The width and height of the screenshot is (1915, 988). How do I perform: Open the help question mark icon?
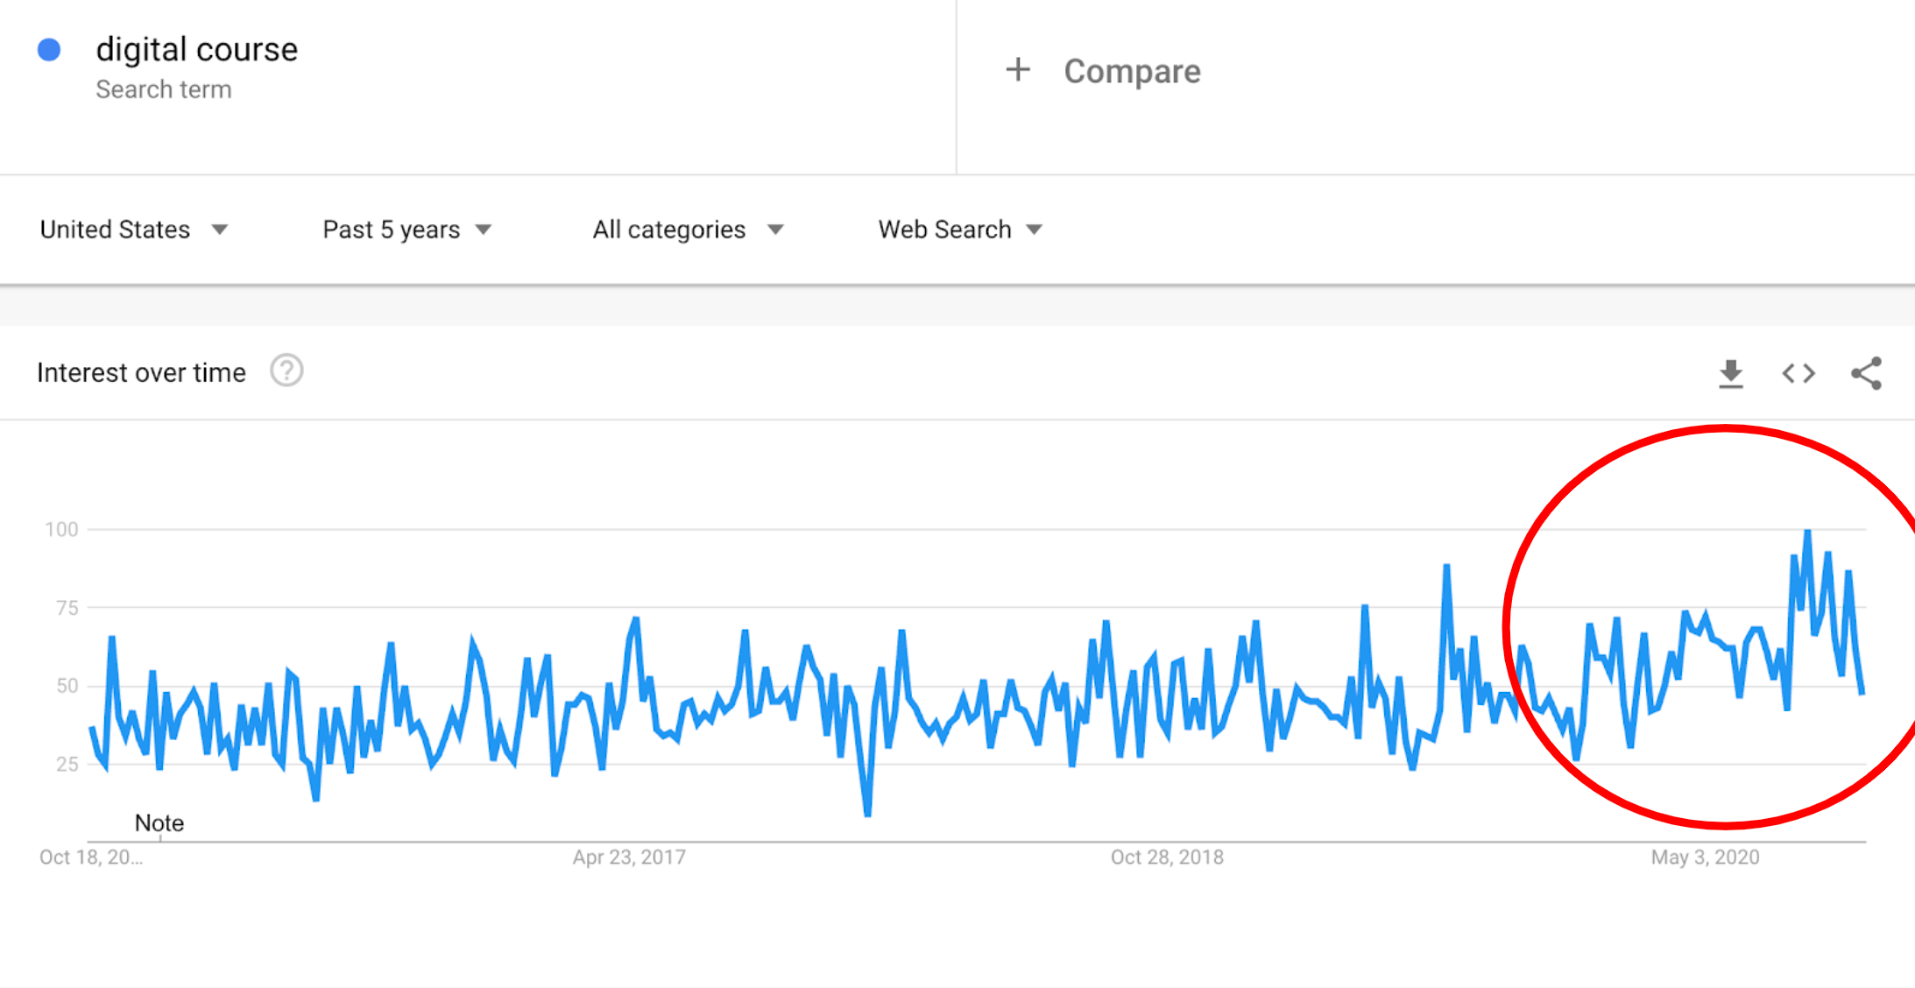coord(286,371)
